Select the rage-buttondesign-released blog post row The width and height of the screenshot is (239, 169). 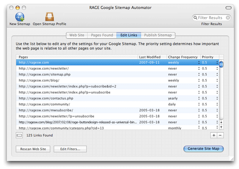pyautogui.click(x=117, y=122)
